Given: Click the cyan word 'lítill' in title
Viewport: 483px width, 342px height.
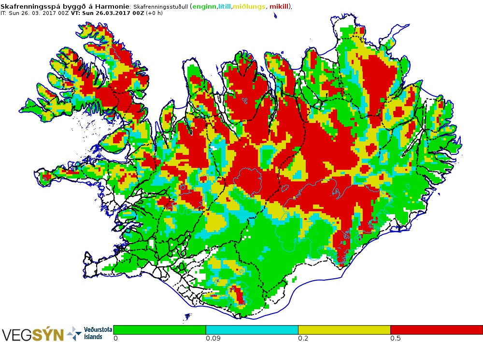Looking at the screenshot, I should click(x=225, y=6).
